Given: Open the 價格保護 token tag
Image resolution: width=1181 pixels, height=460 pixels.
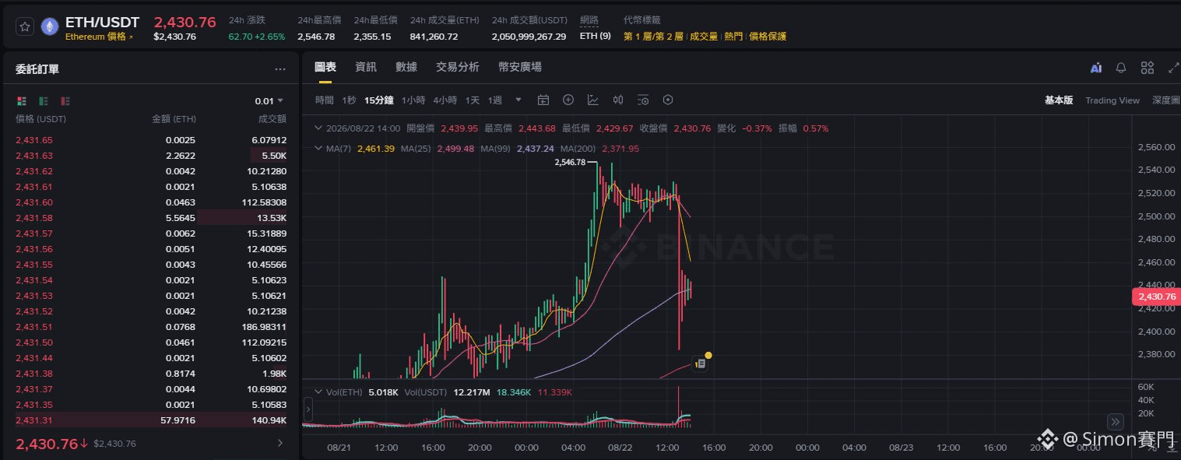Looking at the screenshot, I should 768,37.
